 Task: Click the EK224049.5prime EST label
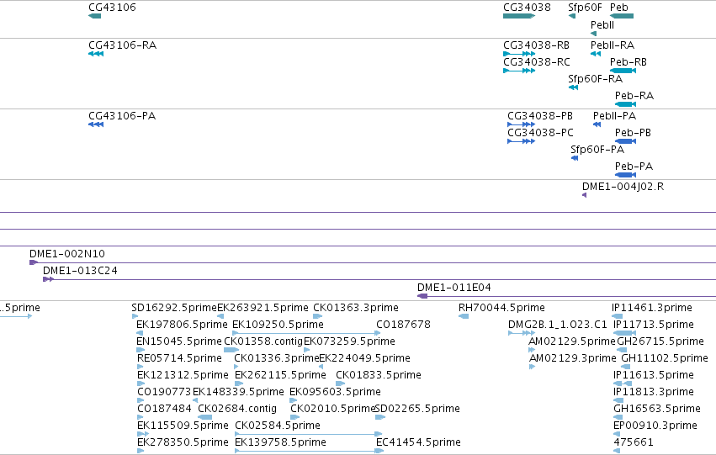point(364,358)
